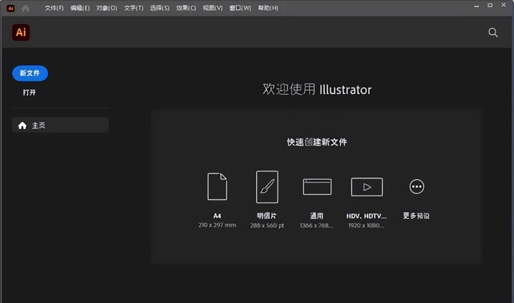Screen dimensions: 514x303
Task: Maximize the Illustrator window
Action: 490,5
